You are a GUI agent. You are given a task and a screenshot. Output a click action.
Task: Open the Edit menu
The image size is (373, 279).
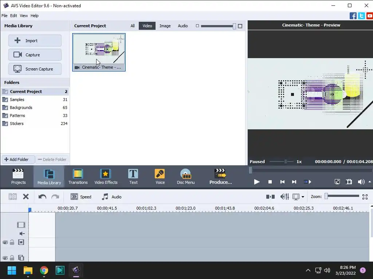point(13,16)
